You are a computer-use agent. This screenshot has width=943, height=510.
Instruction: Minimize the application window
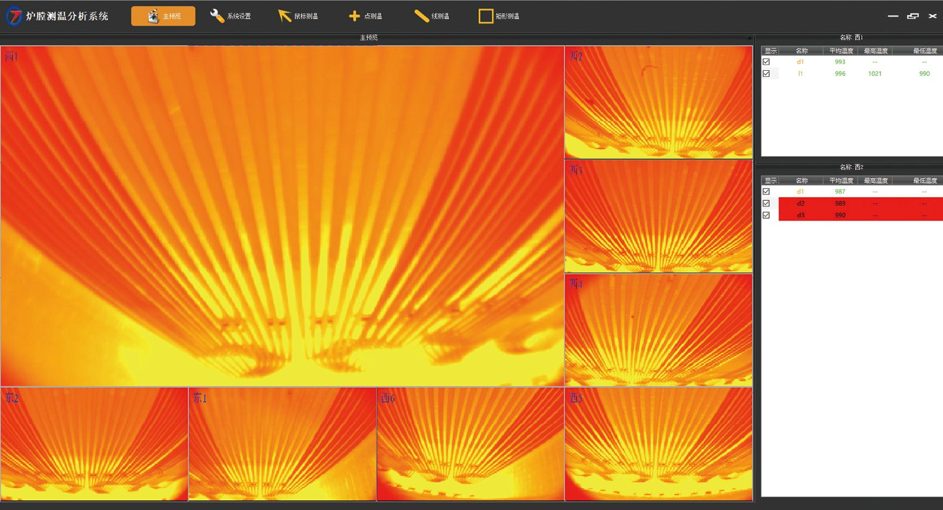point(892,16)
